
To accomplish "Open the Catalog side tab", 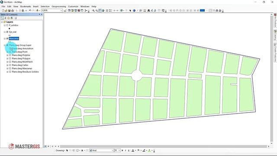I will (x=275, y=35).
